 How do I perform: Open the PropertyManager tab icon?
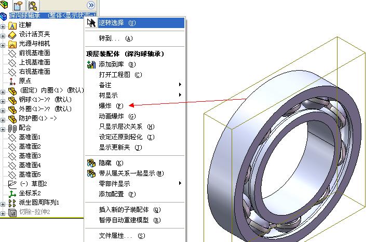click(18, 5)
